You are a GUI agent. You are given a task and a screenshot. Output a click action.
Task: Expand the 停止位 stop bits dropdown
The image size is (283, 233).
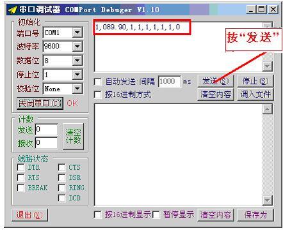point(77,75)
